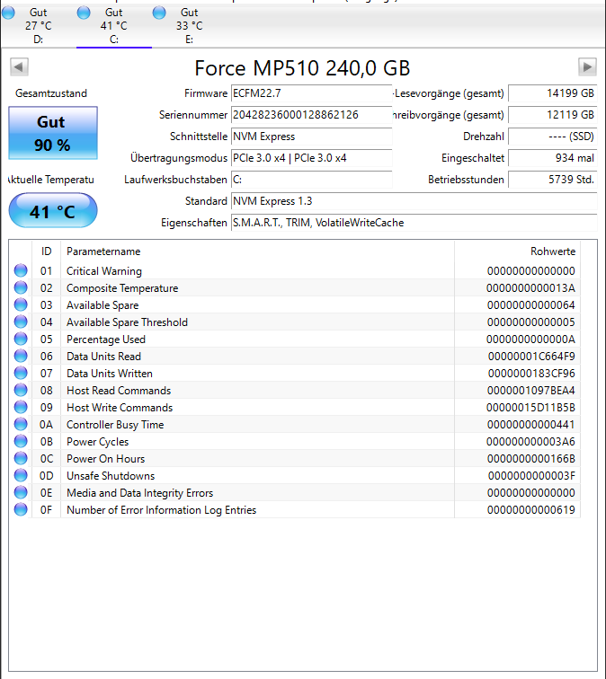Select the Percentage Used parameter name
The width and height of the screenshot is (606, 679).
tap(106, 339)
